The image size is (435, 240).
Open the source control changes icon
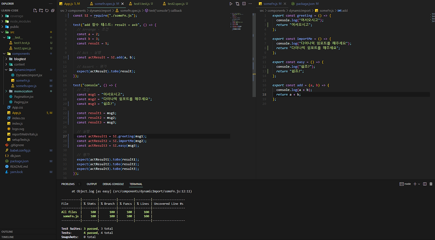(x=238, y=4)
